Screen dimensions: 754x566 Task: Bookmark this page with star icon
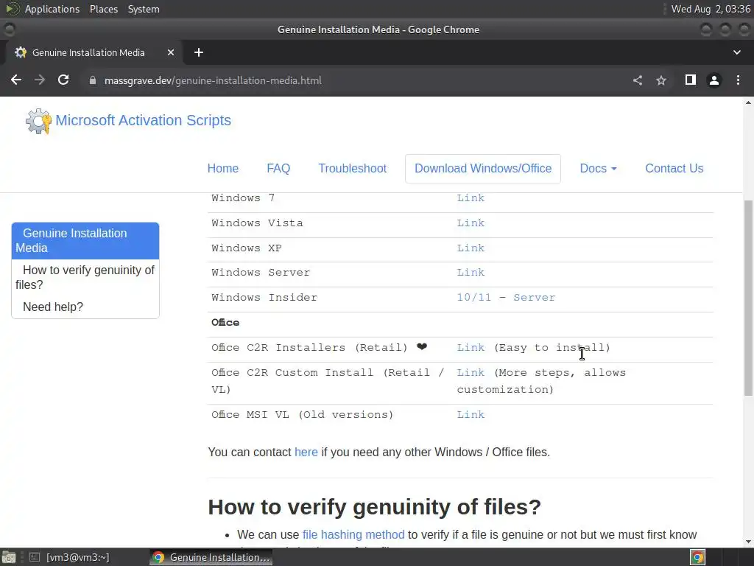[x=661, y=80]
